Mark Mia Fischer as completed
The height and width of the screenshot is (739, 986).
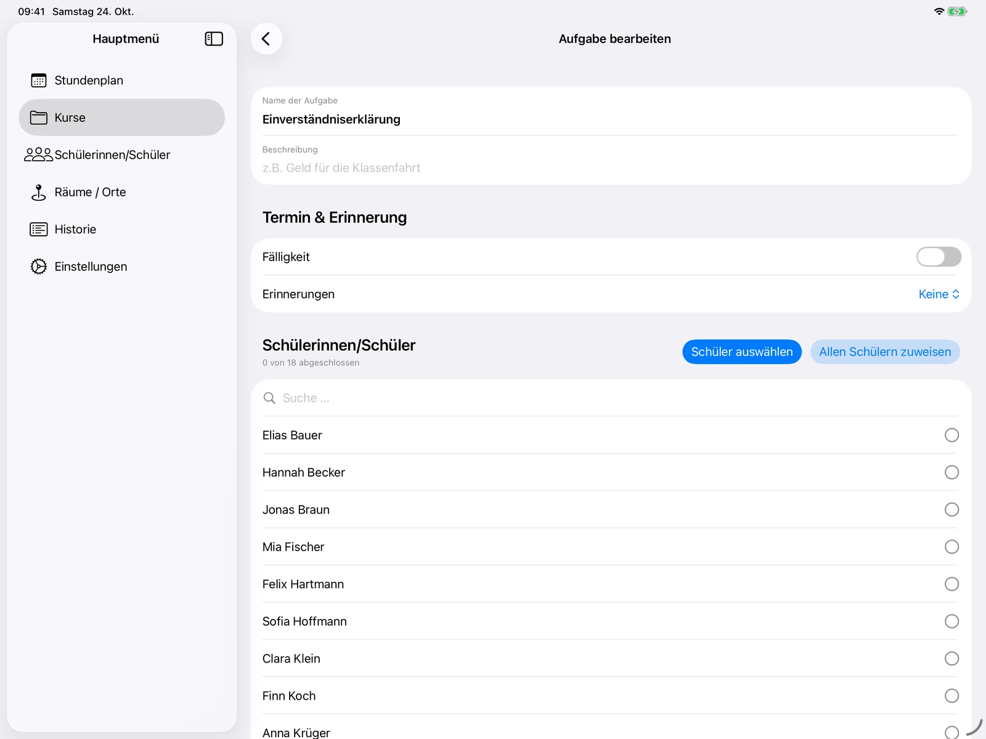[x=951, y=547]
